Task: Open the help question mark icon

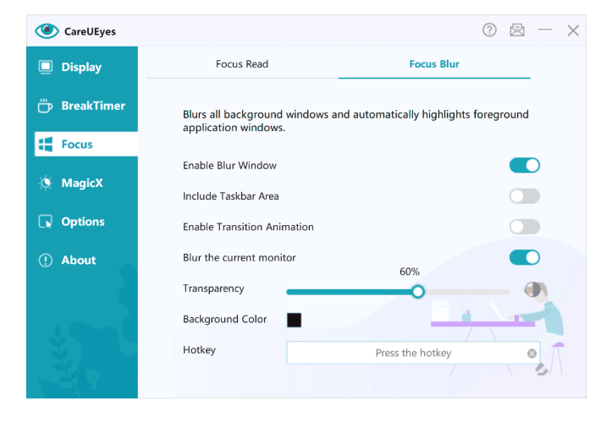Action: [x=489, y=30]
